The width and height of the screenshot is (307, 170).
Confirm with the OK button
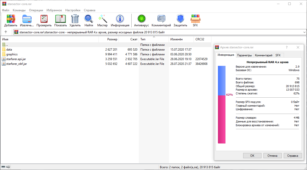point(252,155)
